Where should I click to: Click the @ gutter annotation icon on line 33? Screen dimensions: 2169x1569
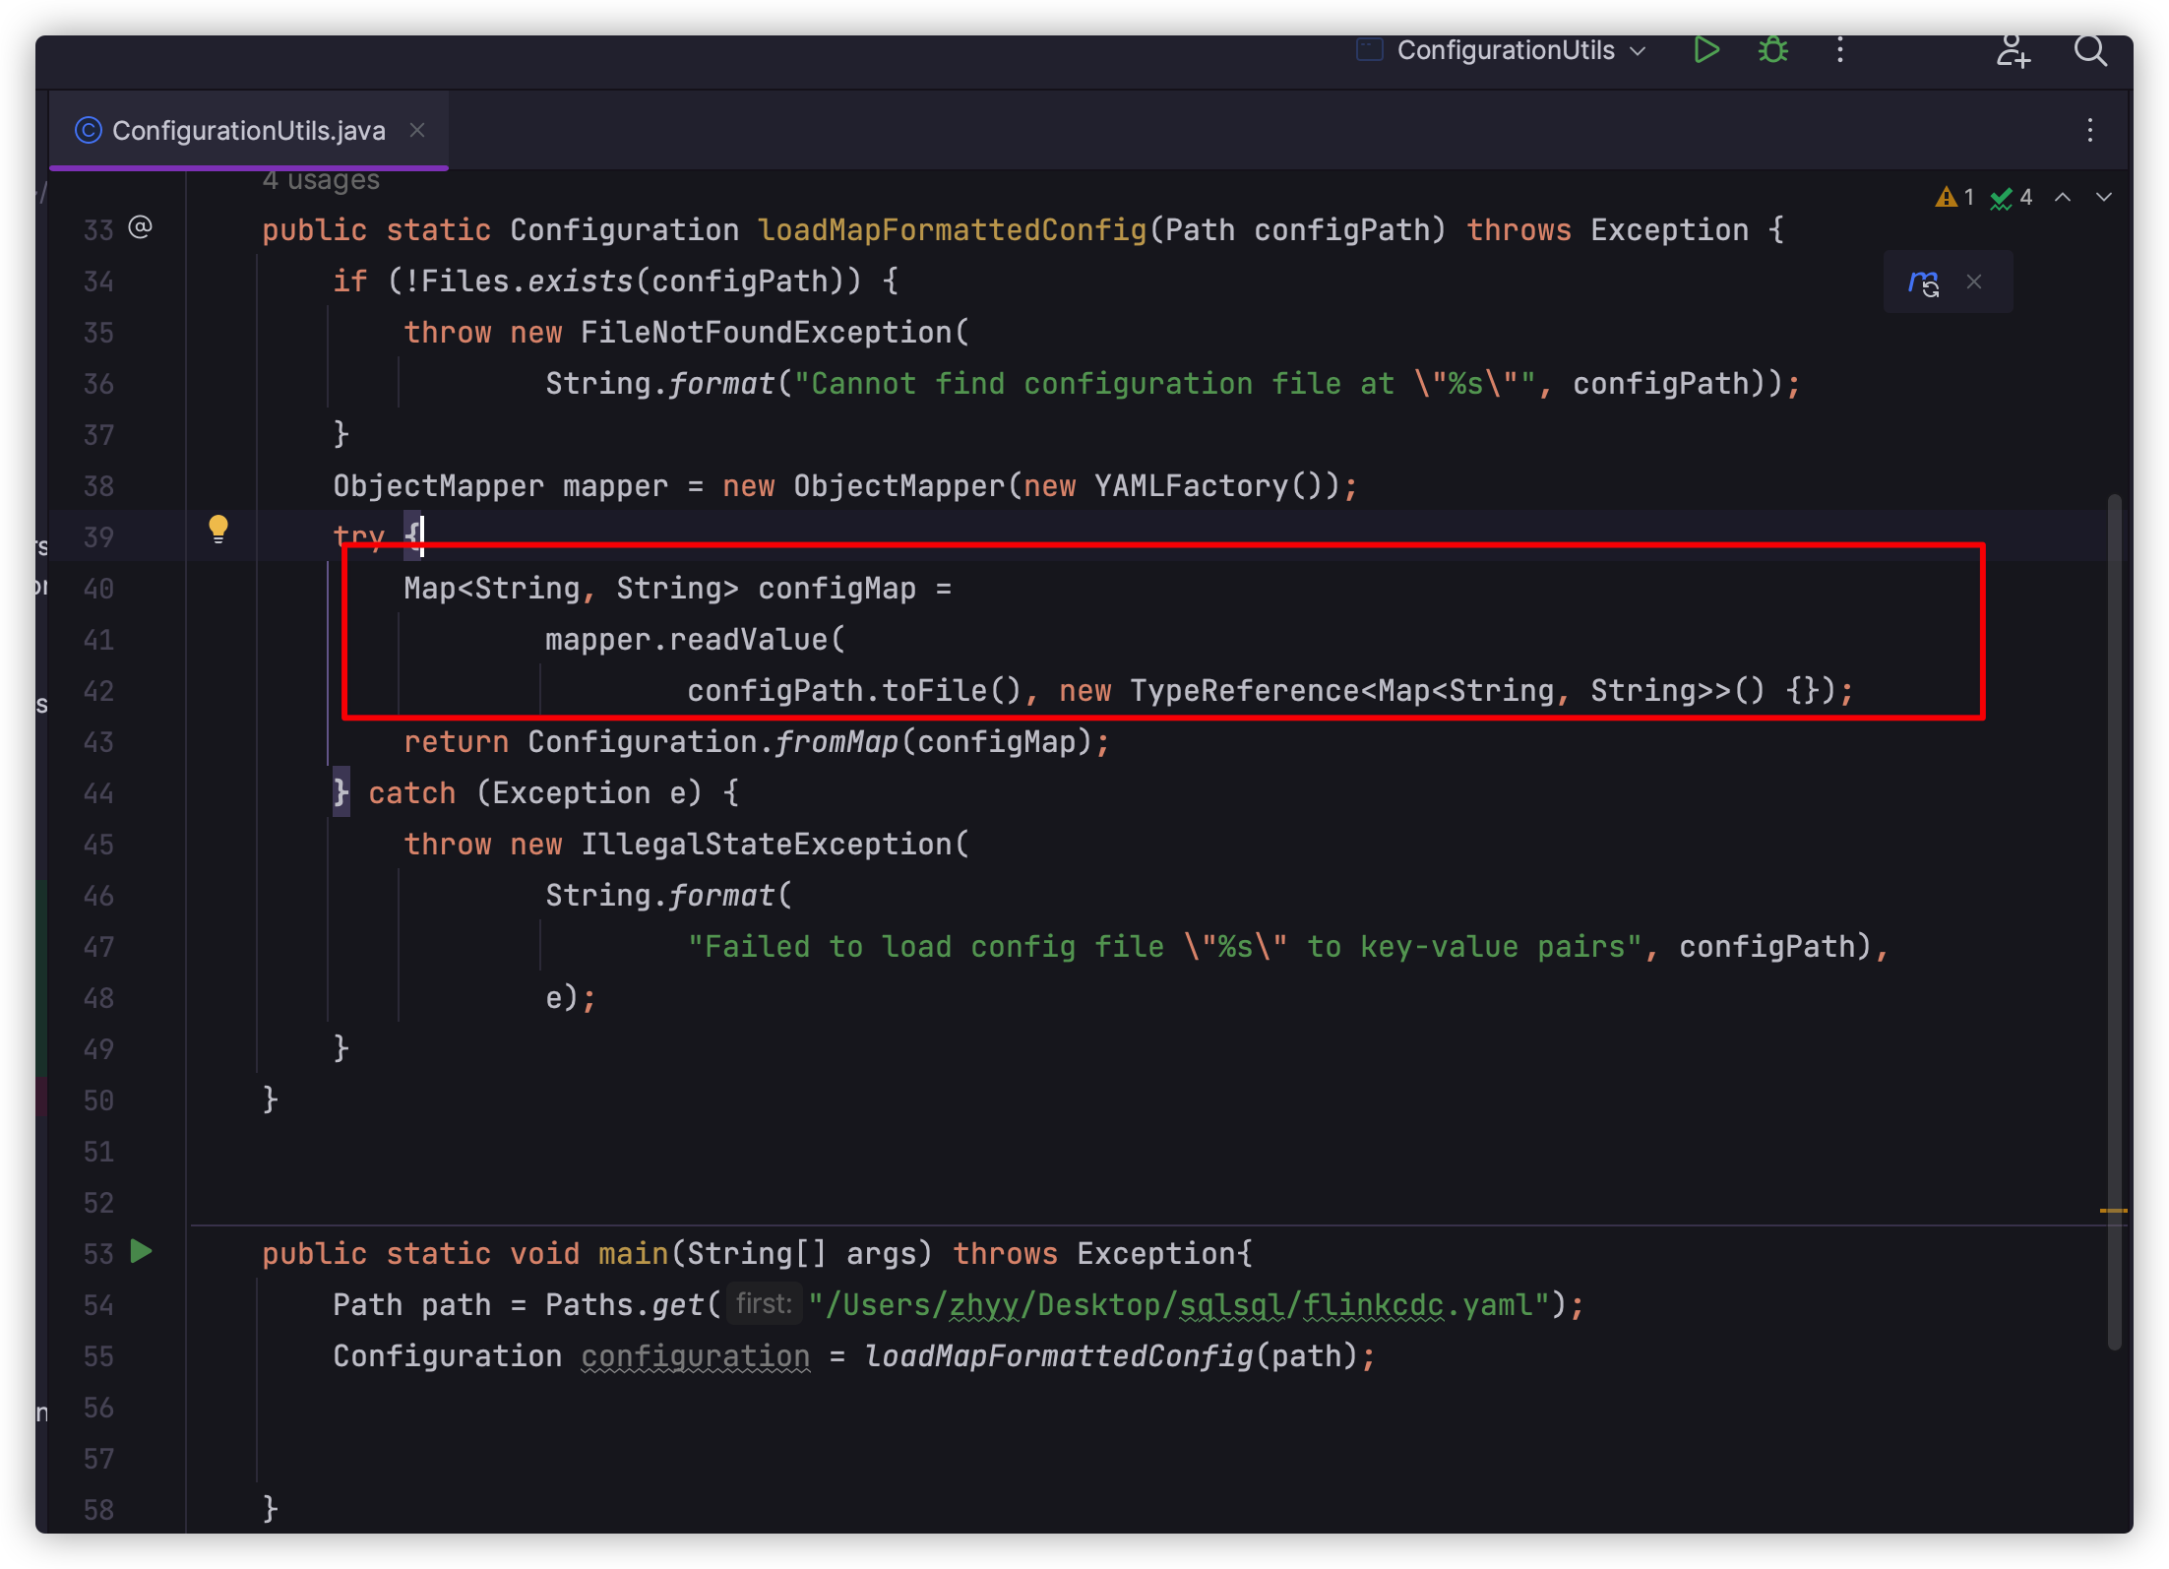(141, 227)
